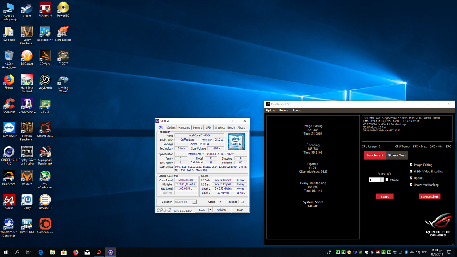Open Superposition Benchmark desktop icon
The width and height of the screenshot is (457, 257).
coord(45,155)
